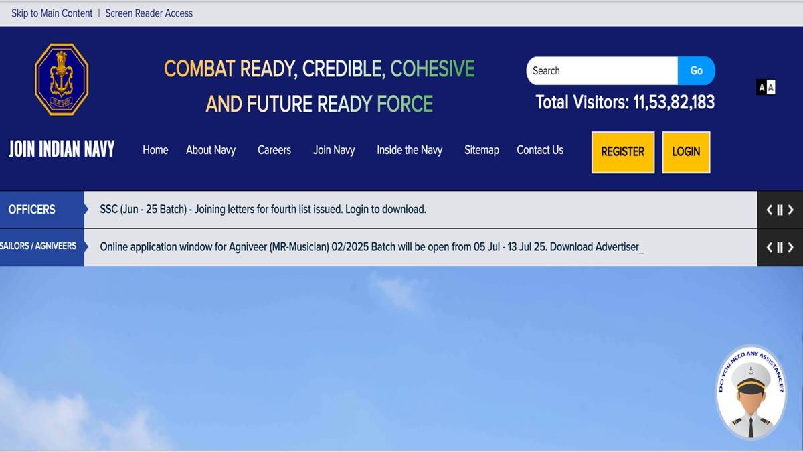The image size is (803, 452).
Task: Open the Home menu item
Action: pyautogui.click(x=155, y=150)
